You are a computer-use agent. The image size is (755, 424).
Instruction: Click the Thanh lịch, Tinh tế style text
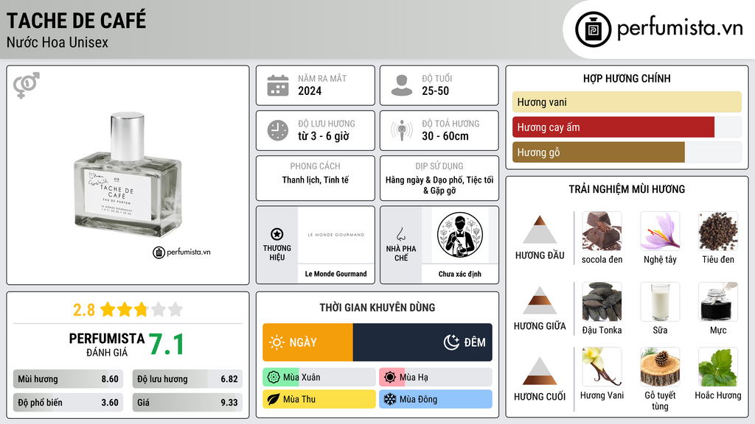[x=316, y=180]
